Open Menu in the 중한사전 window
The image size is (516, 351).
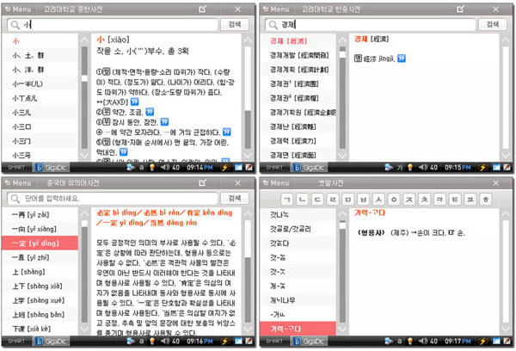18,9
